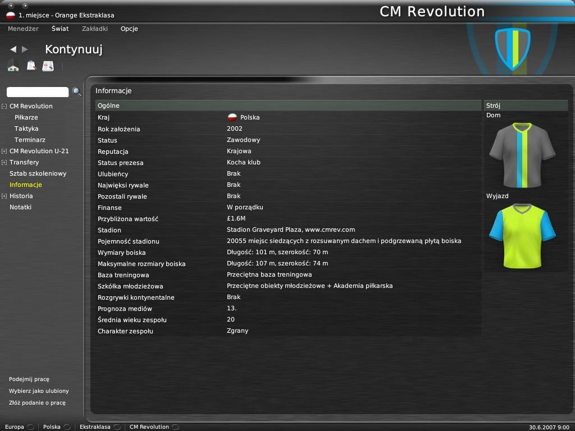
Task: Open the Świat menu
Action: pos(60,29)
